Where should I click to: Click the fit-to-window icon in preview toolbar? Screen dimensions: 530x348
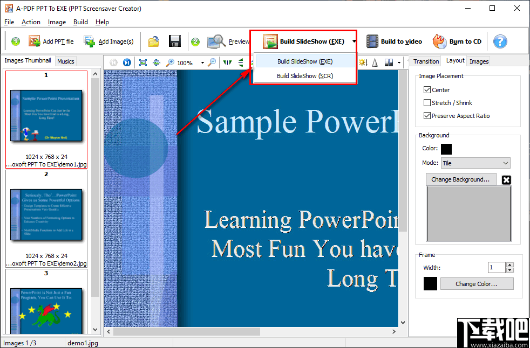coord(143,62)
